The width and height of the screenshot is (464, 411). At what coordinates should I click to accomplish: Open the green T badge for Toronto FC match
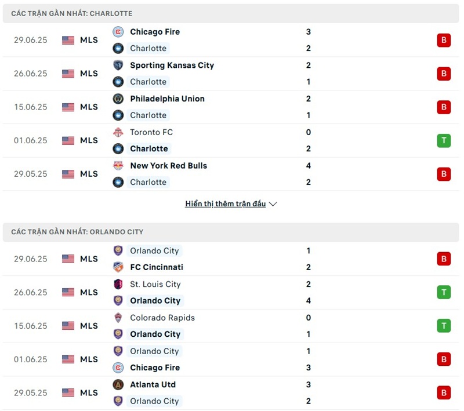(444, 140)
